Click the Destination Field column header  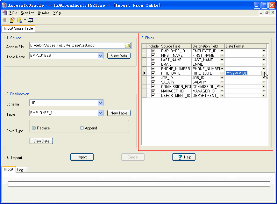coord(208,46)
